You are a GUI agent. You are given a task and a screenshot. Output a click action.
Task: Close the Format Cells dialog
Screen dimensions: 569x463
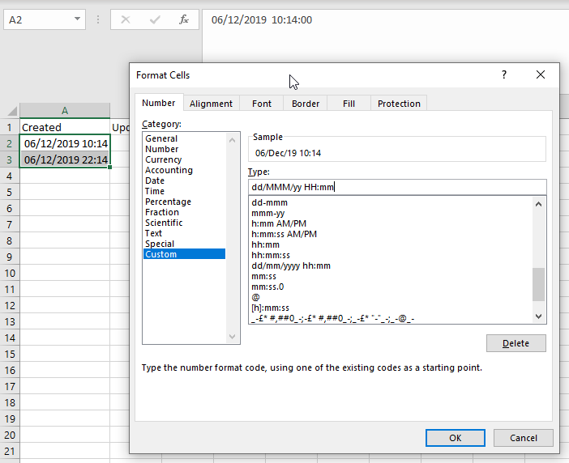click(541, 74)
